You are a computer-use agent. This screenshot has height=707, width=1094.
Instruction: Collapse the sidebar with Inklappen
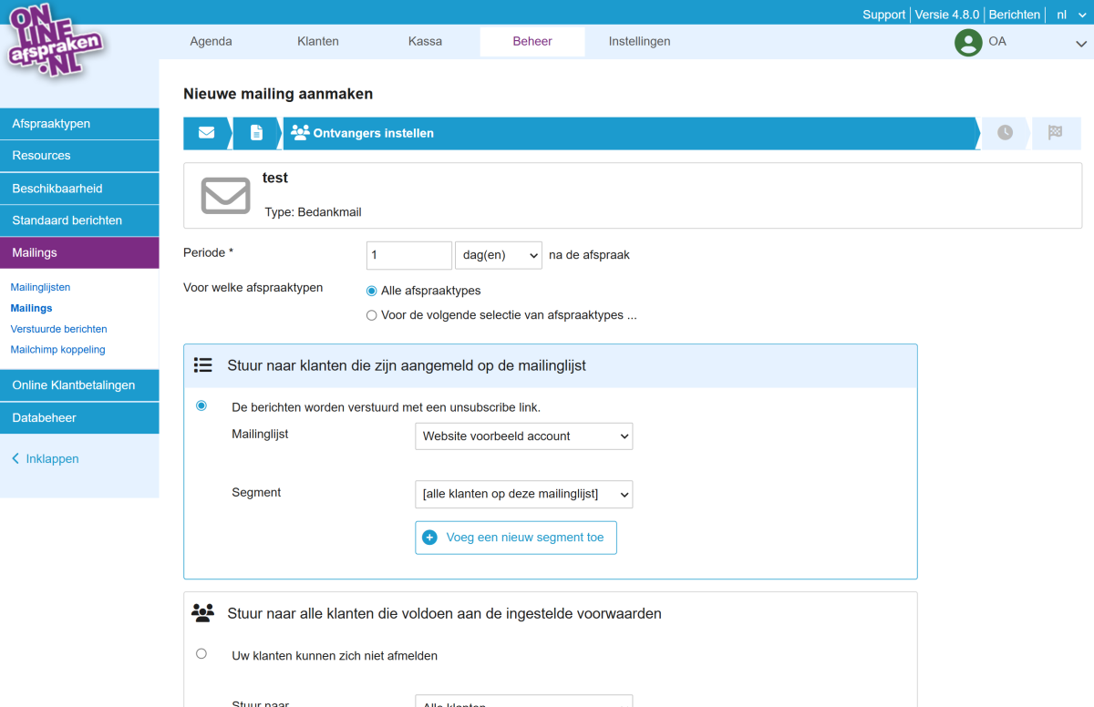45,459
